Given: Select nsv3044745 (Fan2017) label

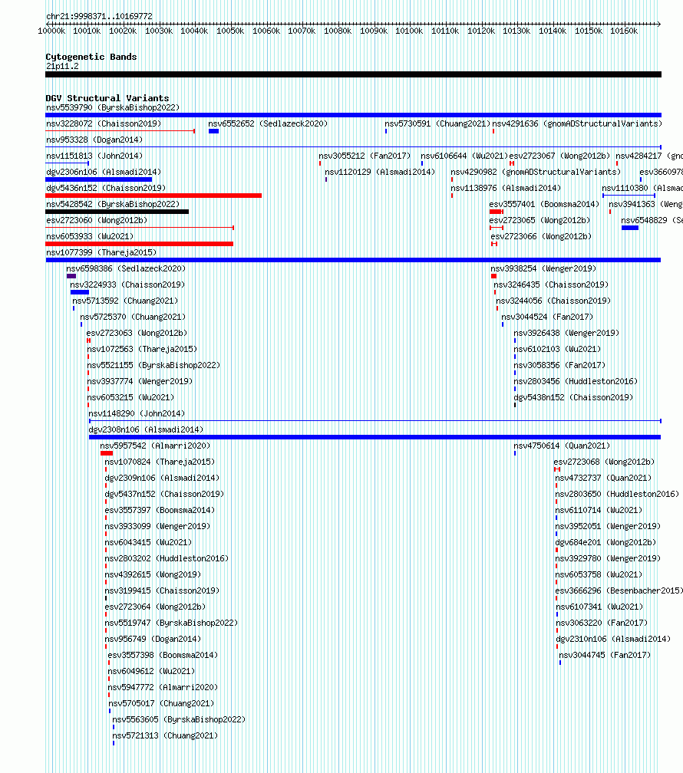Looking at the screenshot, I should [x=605, y=655].
